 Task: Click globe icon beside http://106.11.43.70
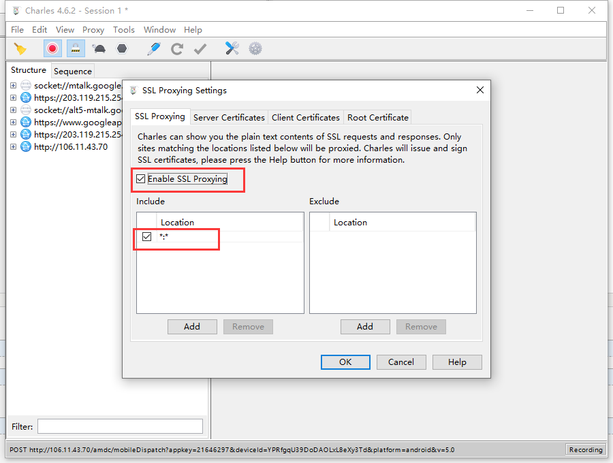point(26,147)
